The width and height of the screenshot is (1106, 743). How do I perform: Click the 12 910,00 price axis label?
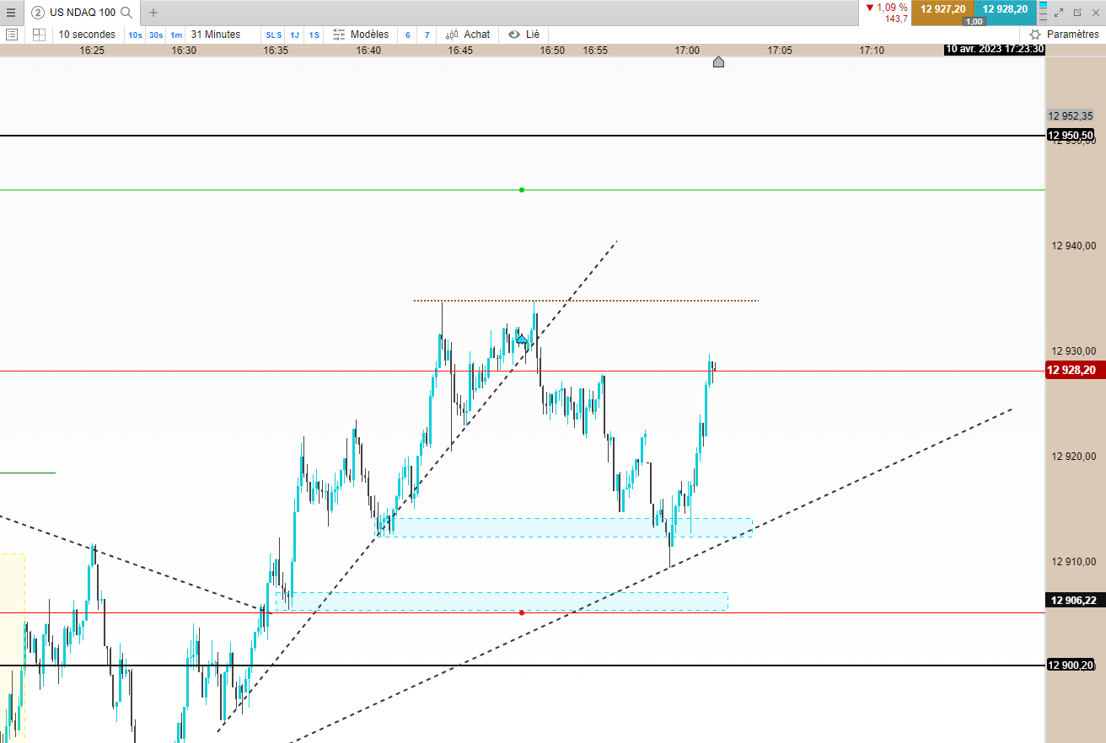point(1073,562)
